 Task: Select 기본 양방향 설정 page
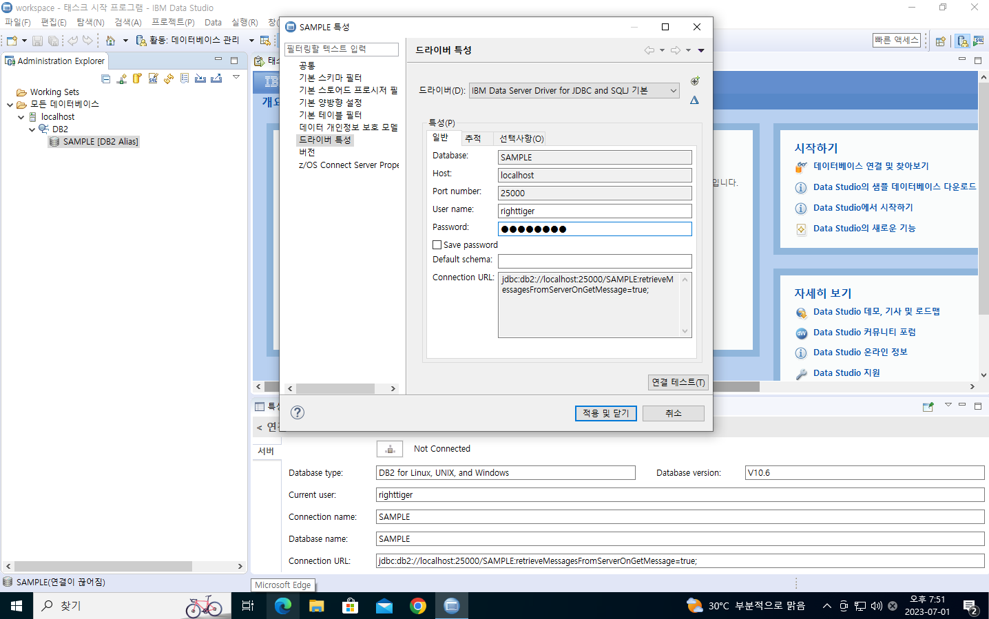[x=331, y=103]
